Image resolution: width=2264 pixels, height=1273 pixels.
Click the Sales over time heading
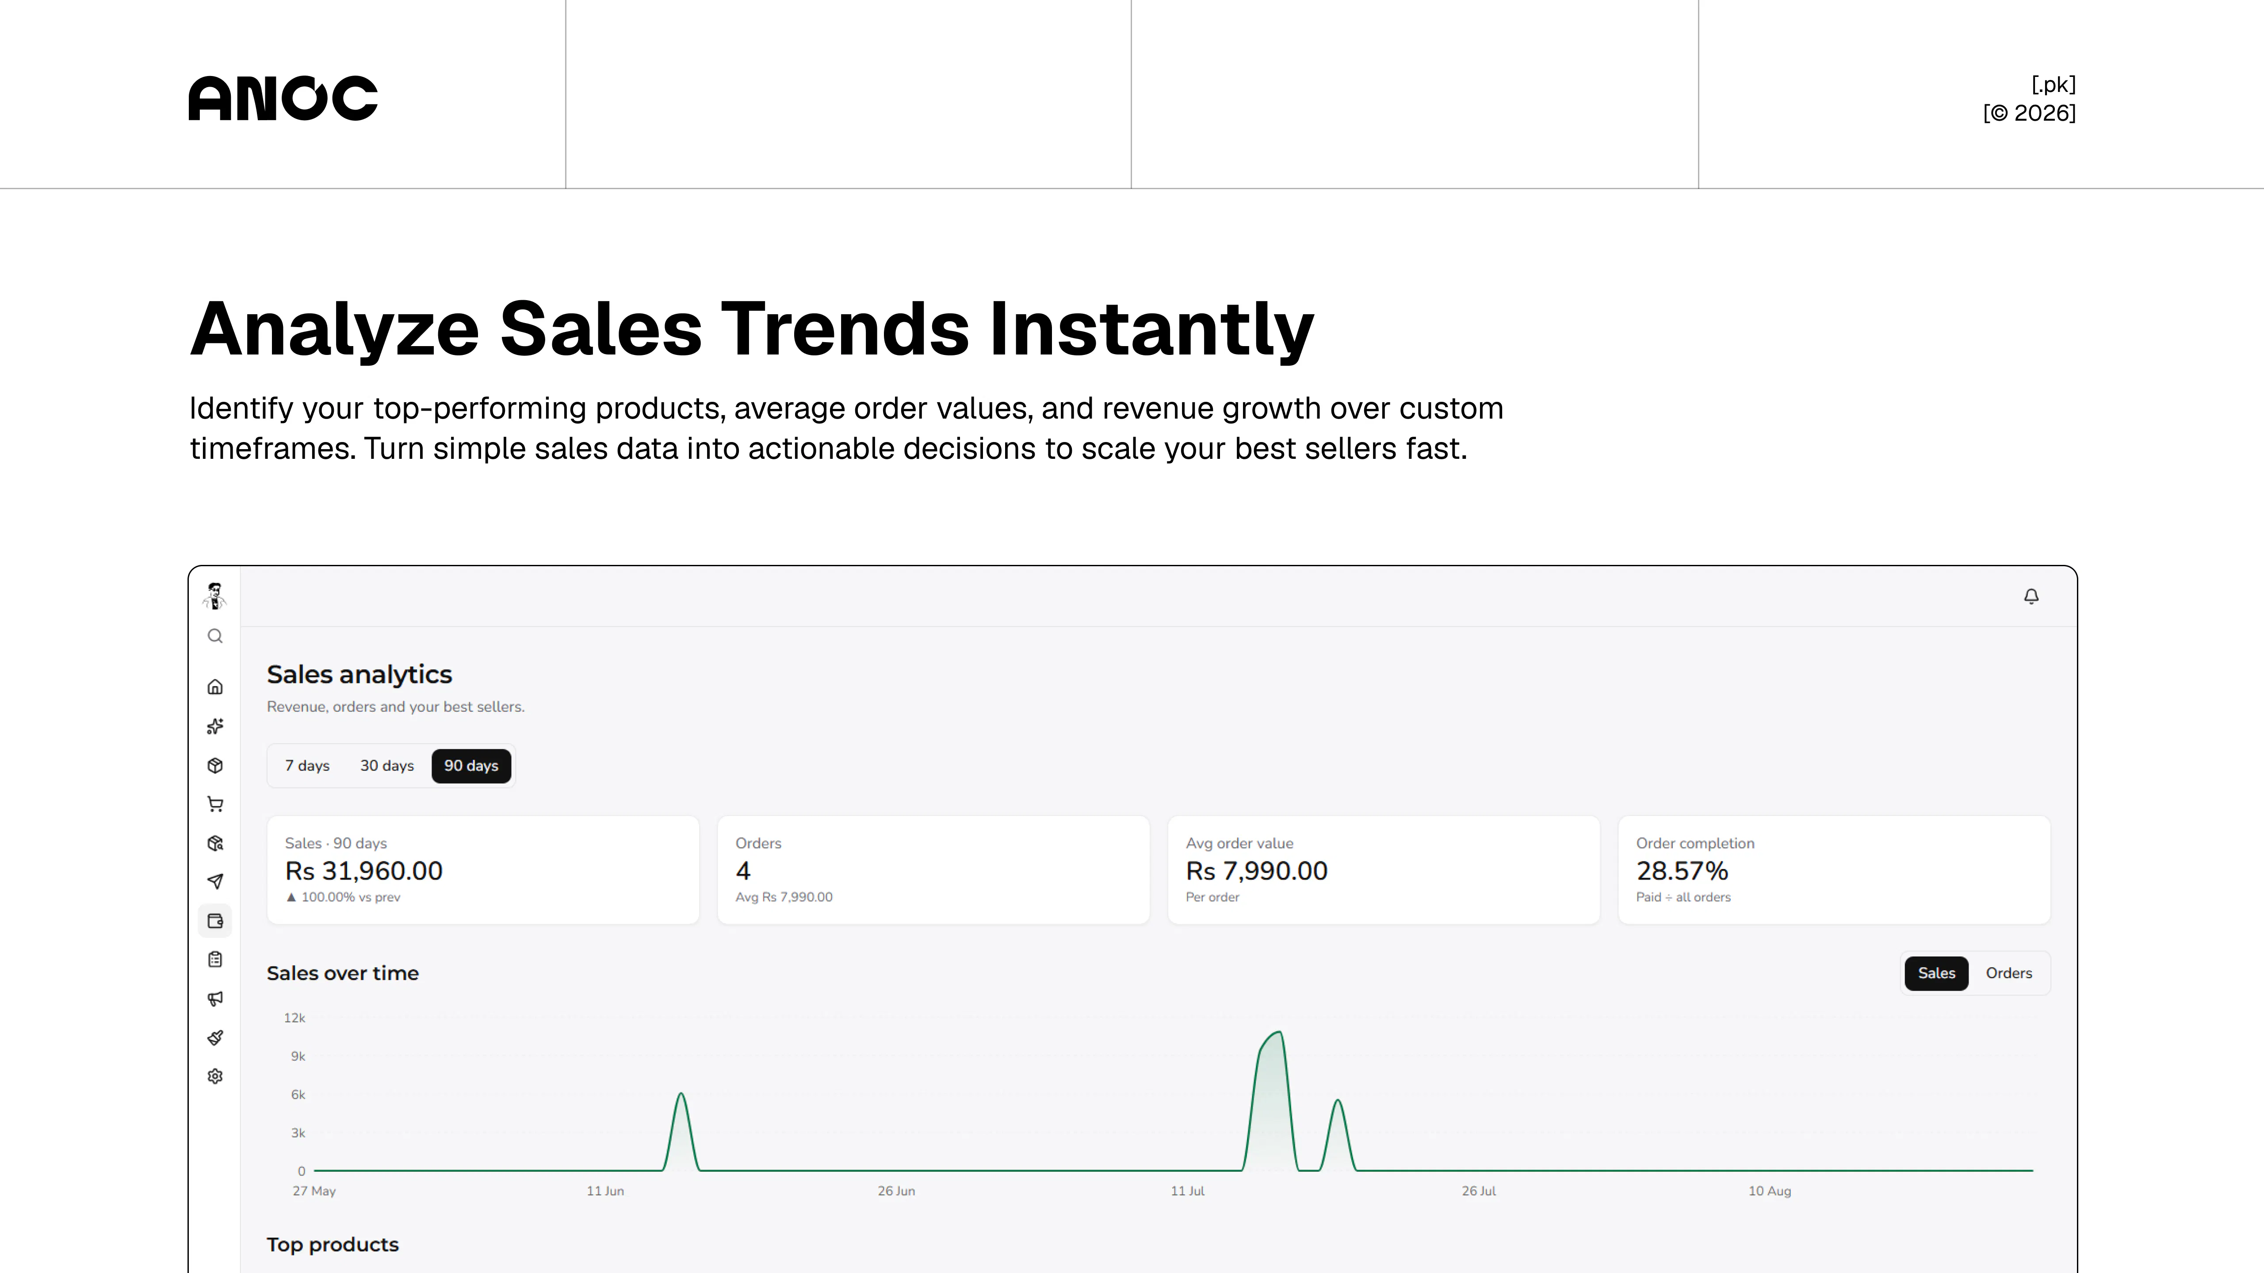coord(343,973)
